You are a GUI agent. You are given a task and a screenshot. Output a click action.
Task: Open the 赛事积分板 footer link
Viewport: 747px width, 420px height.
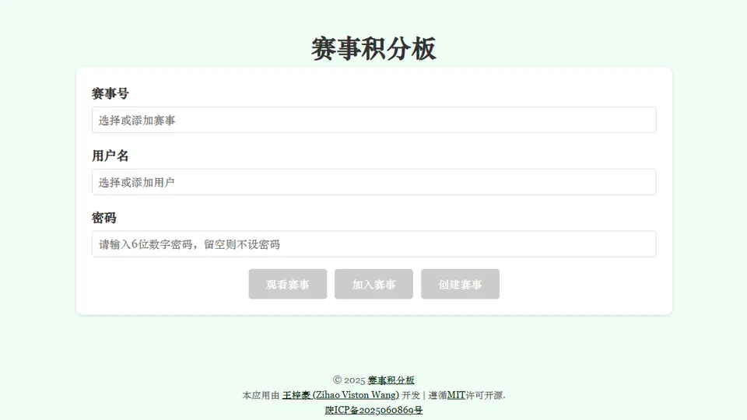(391, 380)
